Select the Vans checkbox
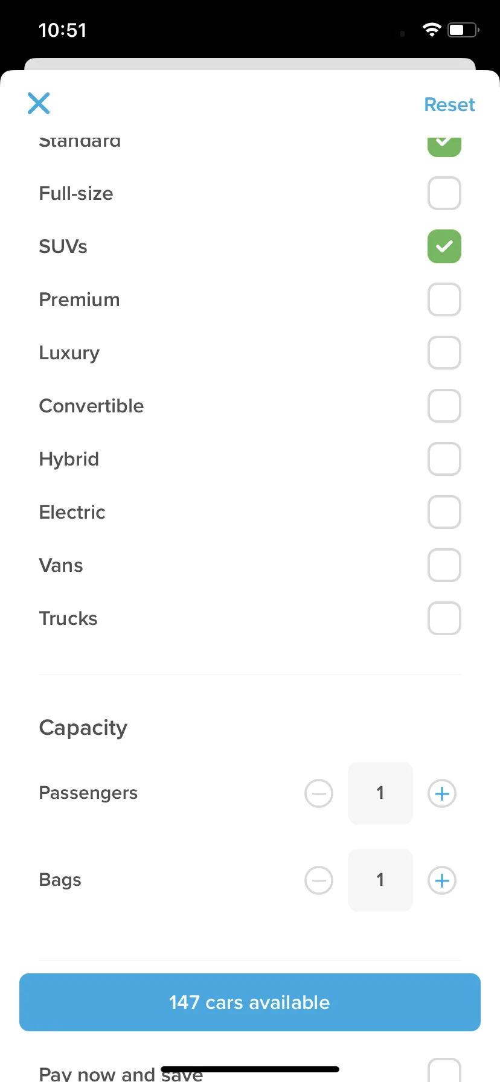 coord(444,565)
